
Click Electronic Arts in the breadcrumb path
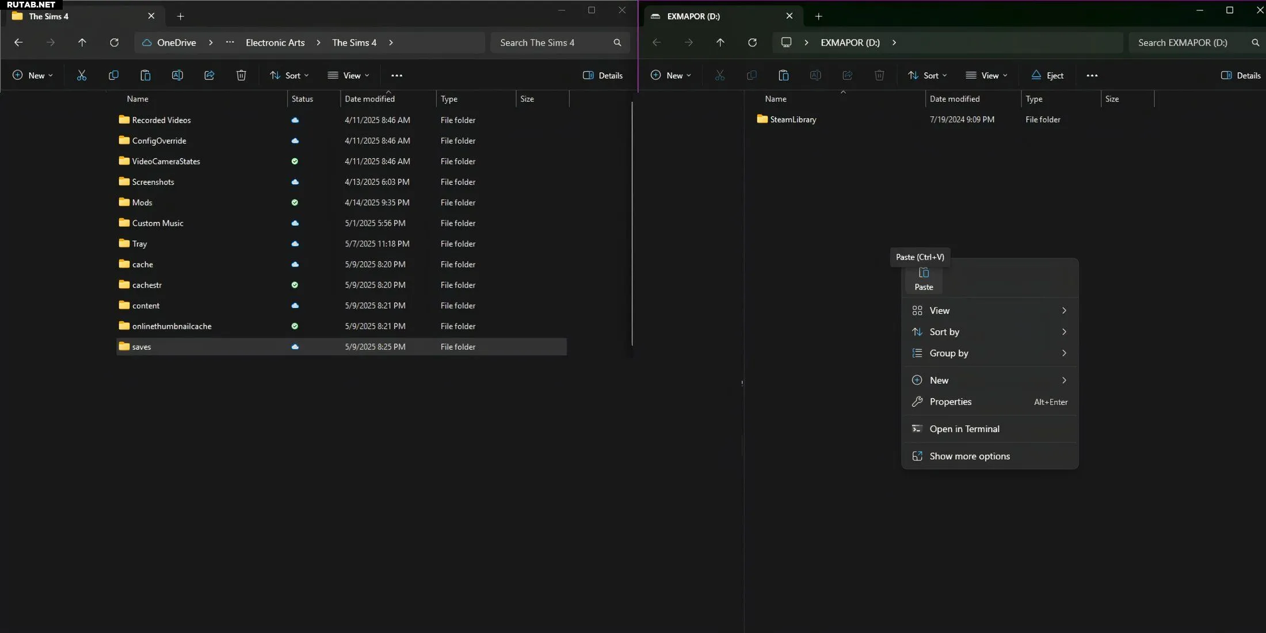tap(275, 43)
